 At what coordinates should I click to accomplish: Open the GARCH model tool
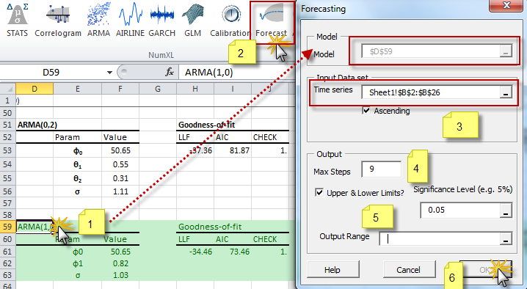[x=162, y=19]
